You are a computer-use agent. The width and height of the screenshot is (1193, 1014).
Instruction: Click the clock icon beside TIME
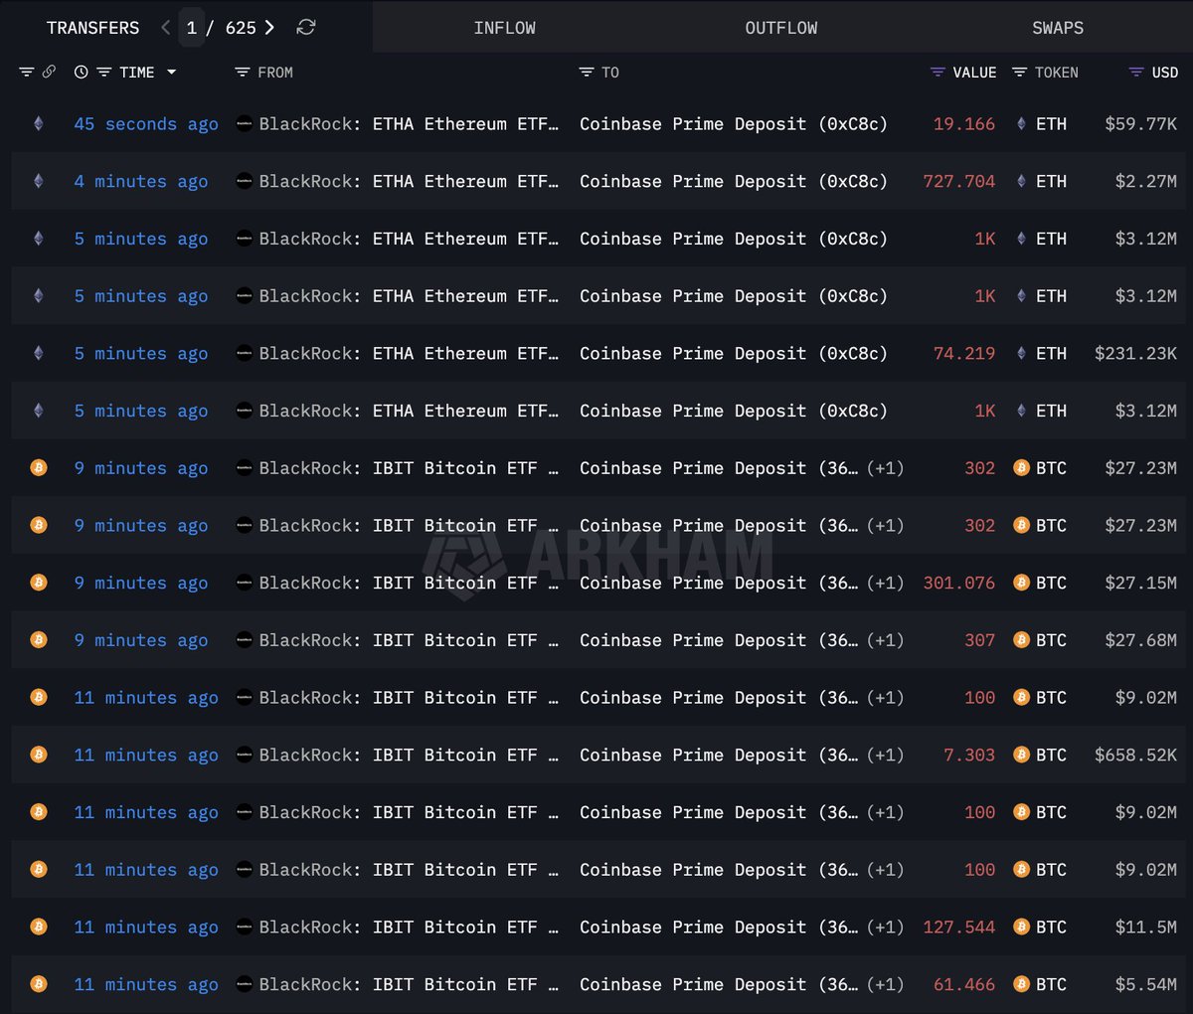(x=81, y=72)
